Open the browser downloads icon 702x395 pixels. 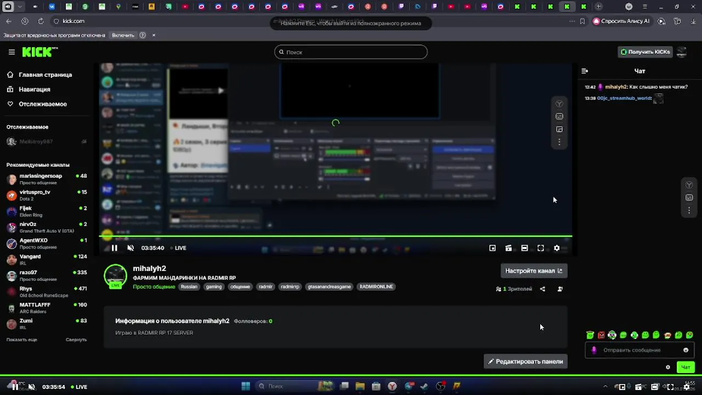tap(694, 21)
